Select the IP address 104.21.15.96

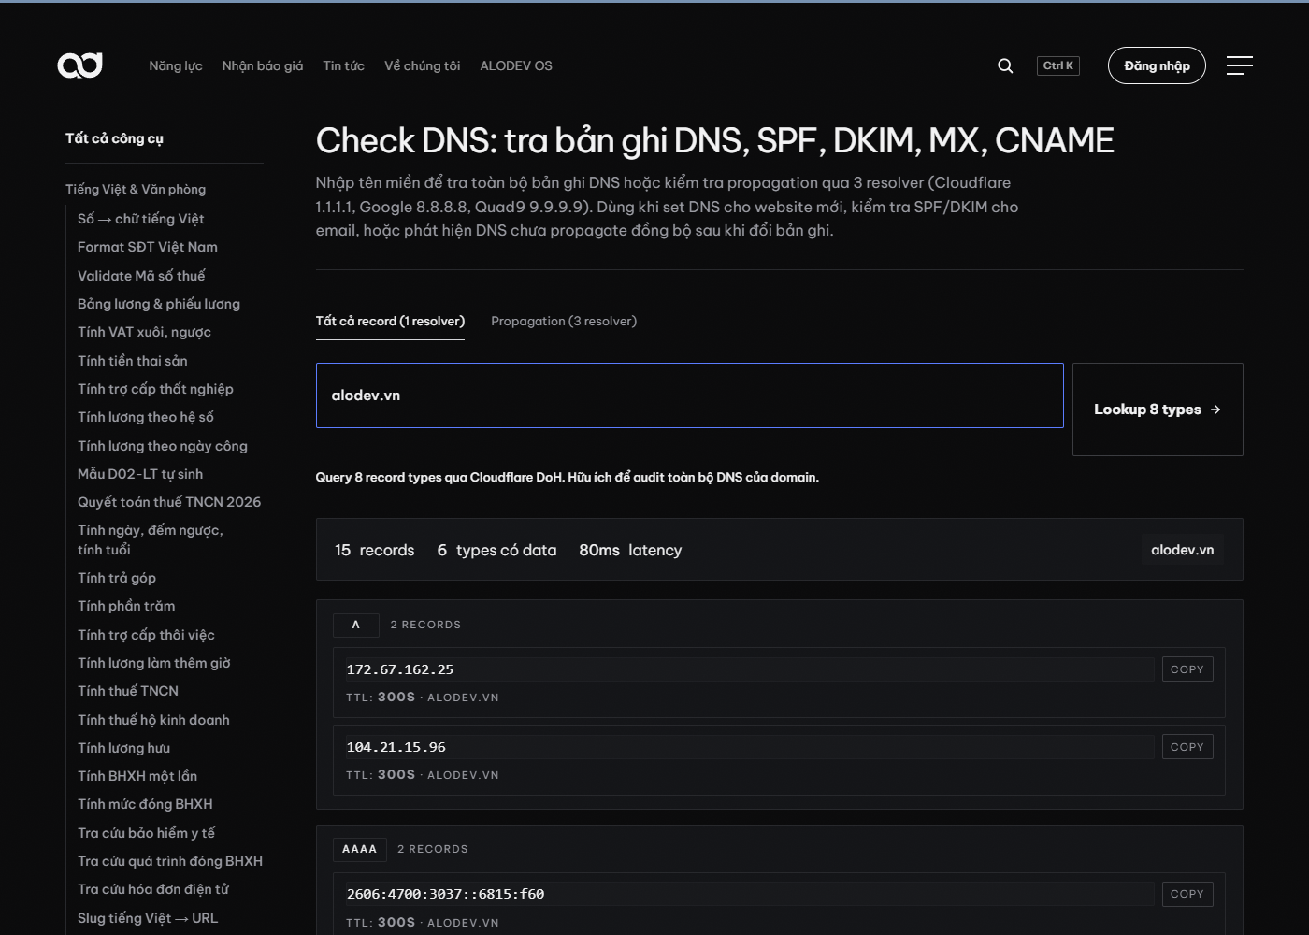(x=396, y=747)
